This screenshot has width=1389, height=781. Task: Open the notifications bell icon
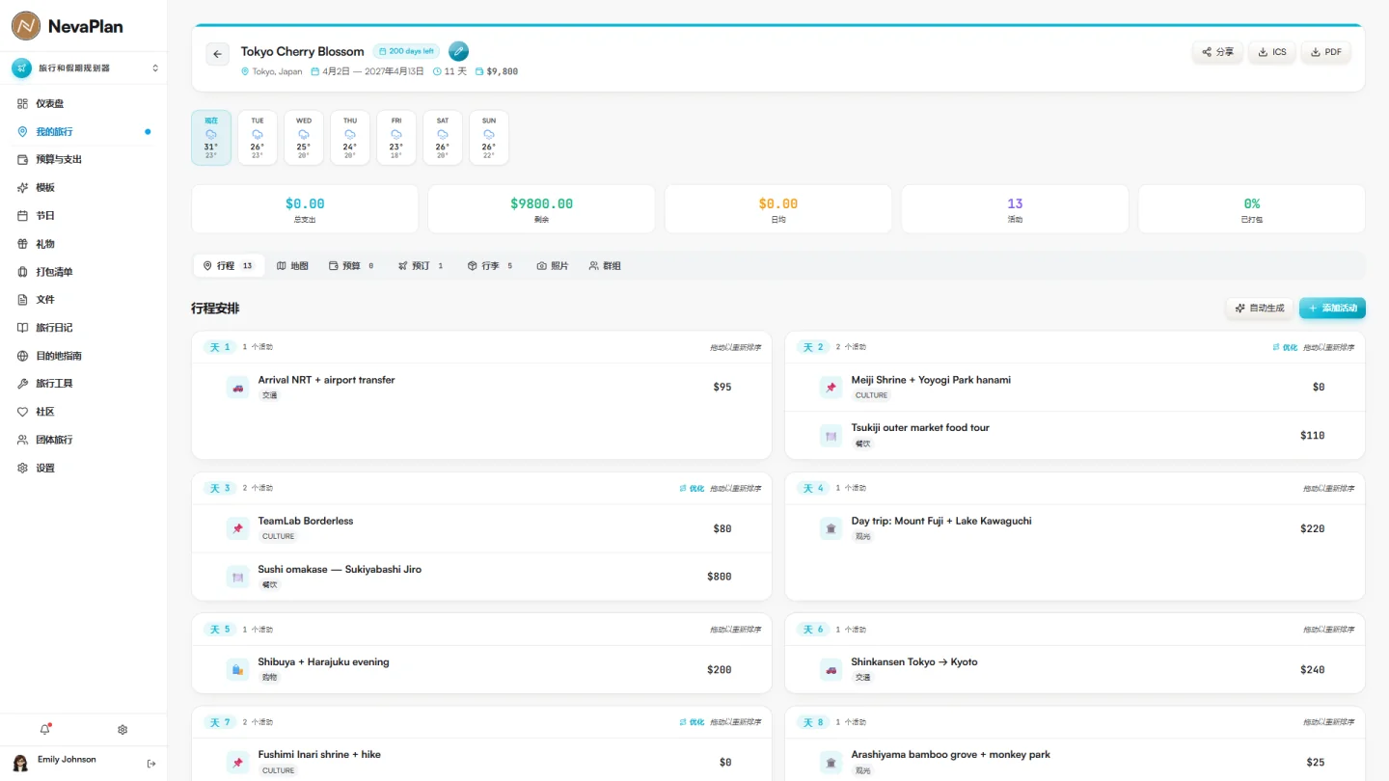click(x=44, y=730)
